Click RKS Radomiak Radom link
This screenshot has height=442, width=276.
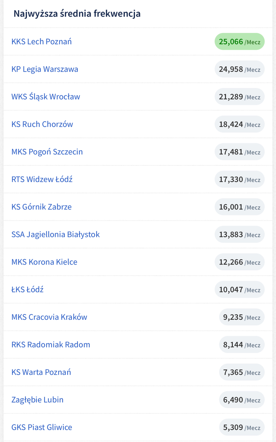click(x=51, y=345)
